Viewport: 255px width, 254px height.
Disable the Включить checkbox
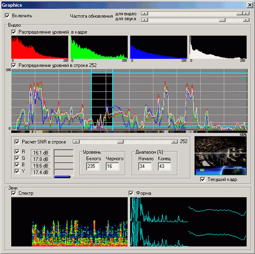7,16
